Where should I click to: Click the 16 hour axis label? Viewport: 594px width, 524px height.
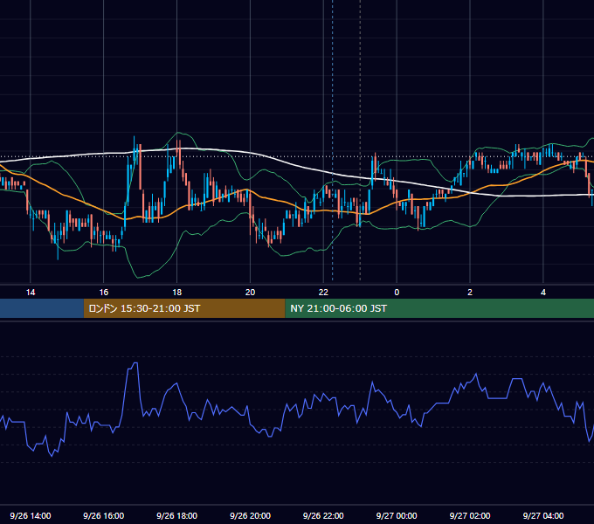103,293
